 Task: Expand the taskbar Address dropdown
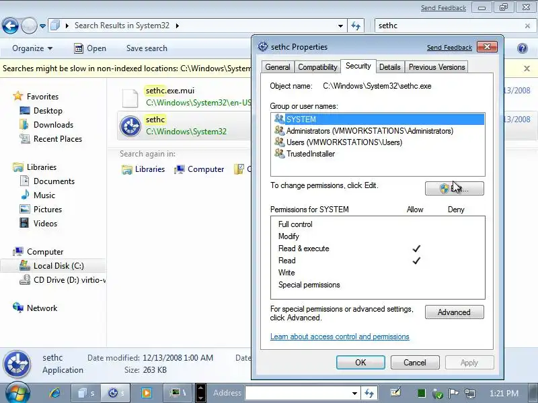(355, 393)
